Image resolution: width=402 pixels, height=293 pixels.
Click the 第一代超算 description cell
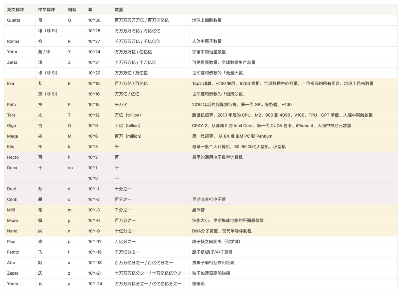(293, 136)
